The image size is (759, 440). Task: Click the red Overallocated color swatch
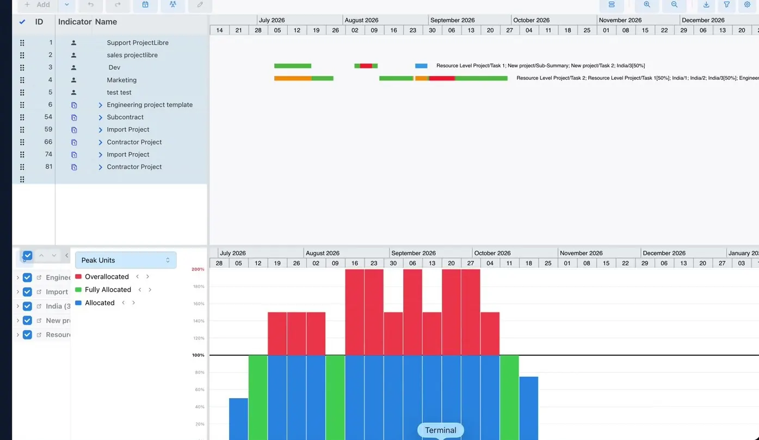[x=78, y=276]
